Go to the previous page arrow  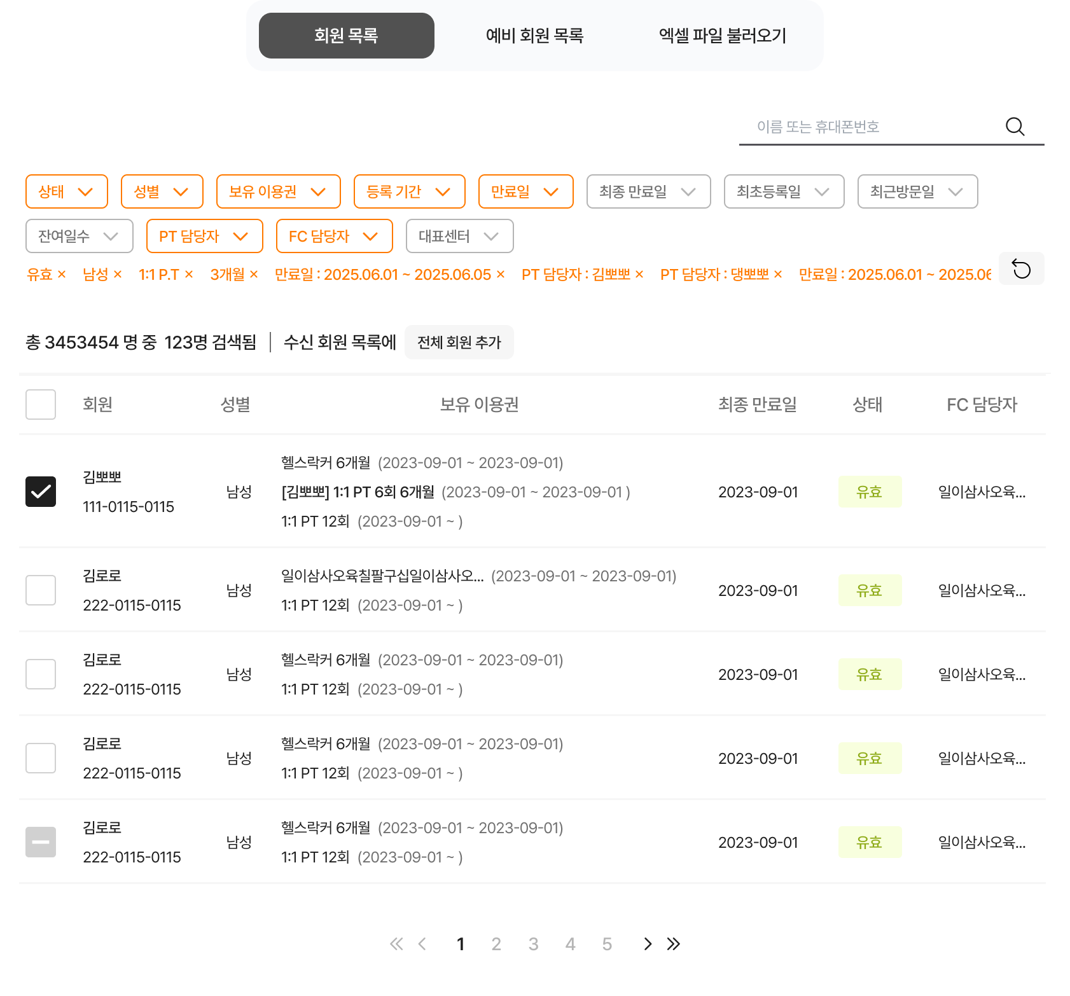click(422, 944)
